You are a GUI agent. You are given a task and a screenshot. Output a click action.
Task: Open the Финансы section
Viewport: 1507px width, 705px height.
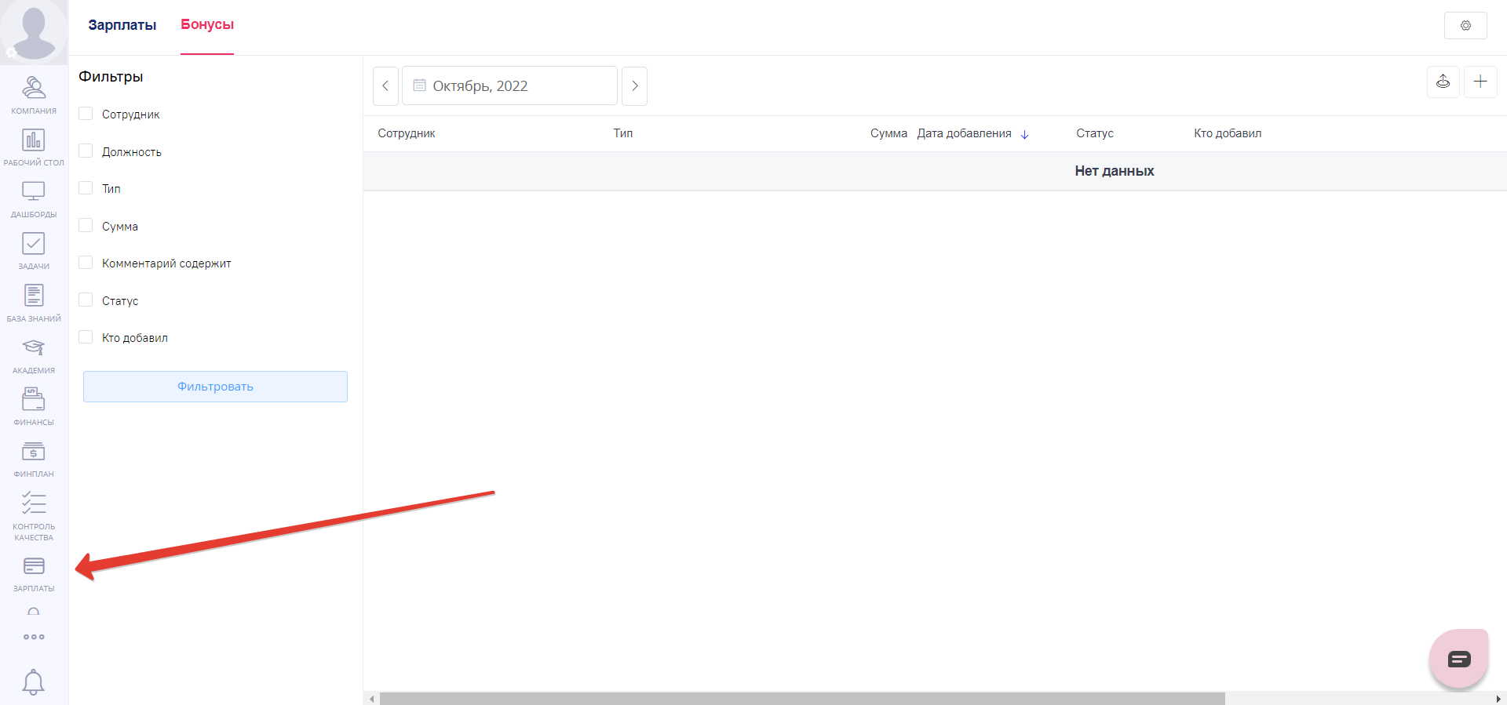click(x=34, y=406)
